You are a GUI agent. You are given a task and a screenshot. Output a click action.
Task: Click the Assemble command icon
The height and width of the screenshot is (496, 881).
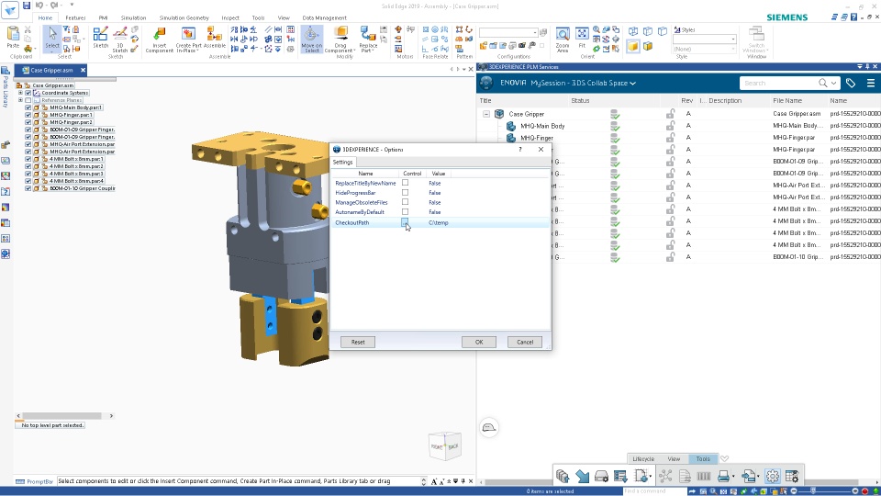(x=214, y=35)
